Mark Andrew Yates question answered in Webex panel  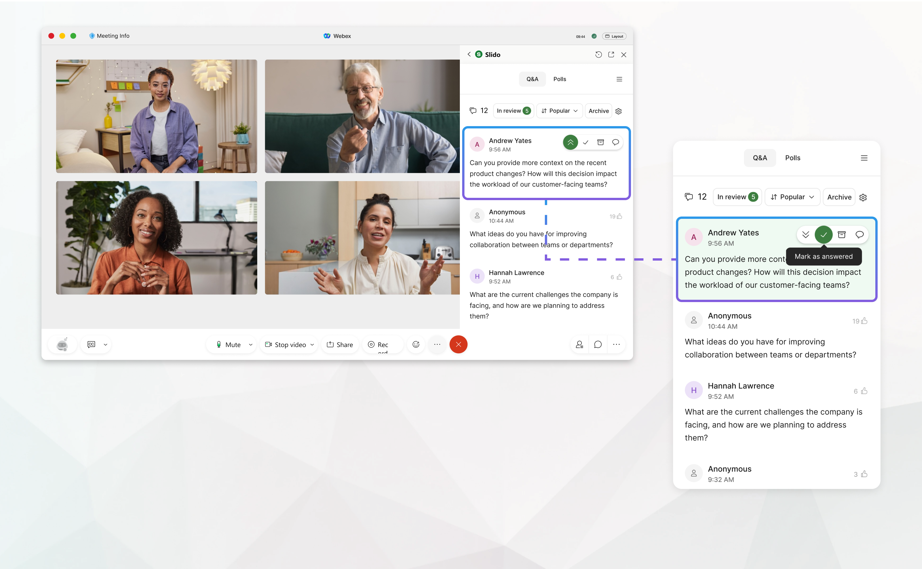tap(585, 142)
